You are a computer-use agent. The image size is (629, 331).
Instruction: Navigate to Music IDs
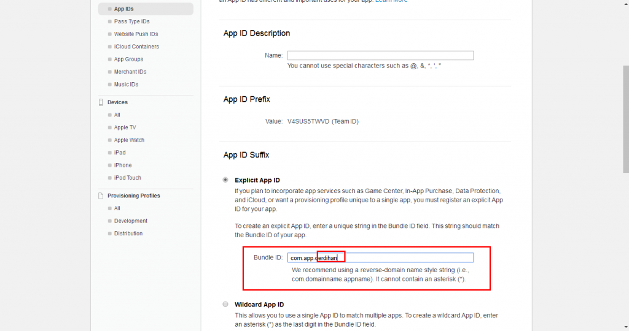(x=126, y=85)
